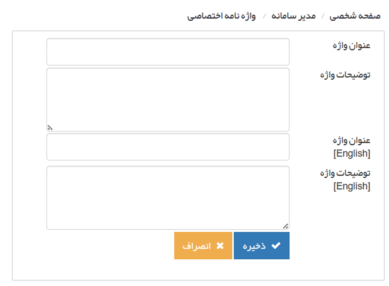Click the X icon on the انصراف button
Screen dimensions: 389x286
(x=220, y=246)
